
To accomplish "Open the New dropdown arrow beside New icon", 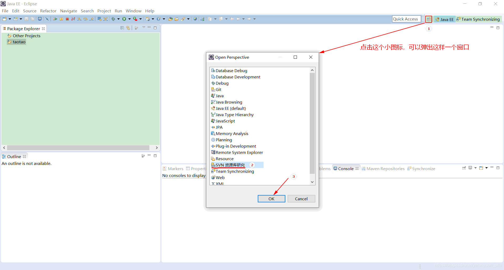I will (x=10, y=19).
